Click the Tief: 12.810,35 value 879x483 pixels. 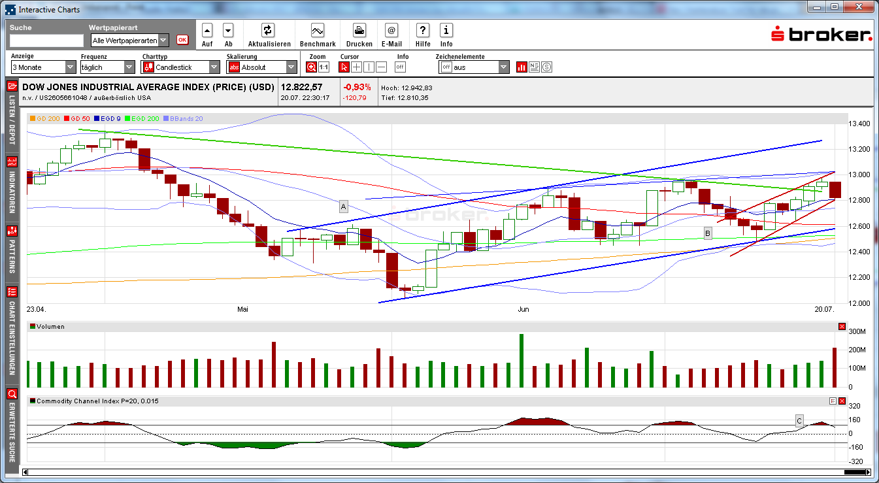(x=406, y=98)
